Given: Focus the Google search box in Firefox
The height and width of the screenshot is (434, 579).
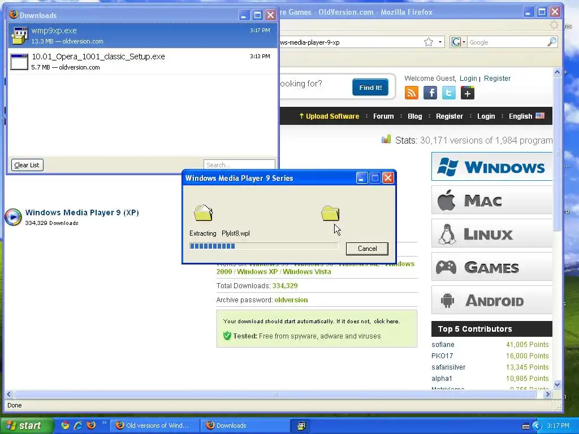Looking at the screenshot, I should (x=507, y=42).
